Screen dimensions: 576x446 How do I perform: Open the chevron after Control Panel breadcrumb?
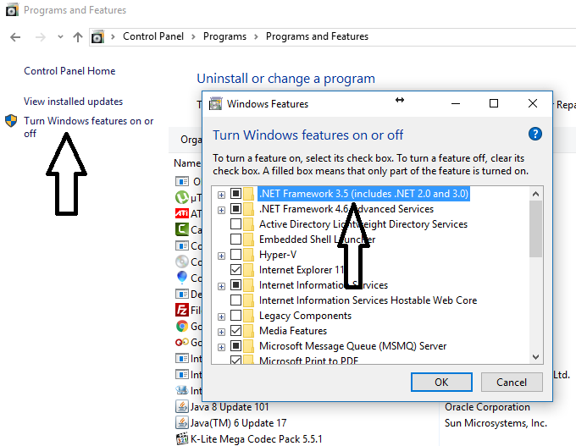pos(193,36)
